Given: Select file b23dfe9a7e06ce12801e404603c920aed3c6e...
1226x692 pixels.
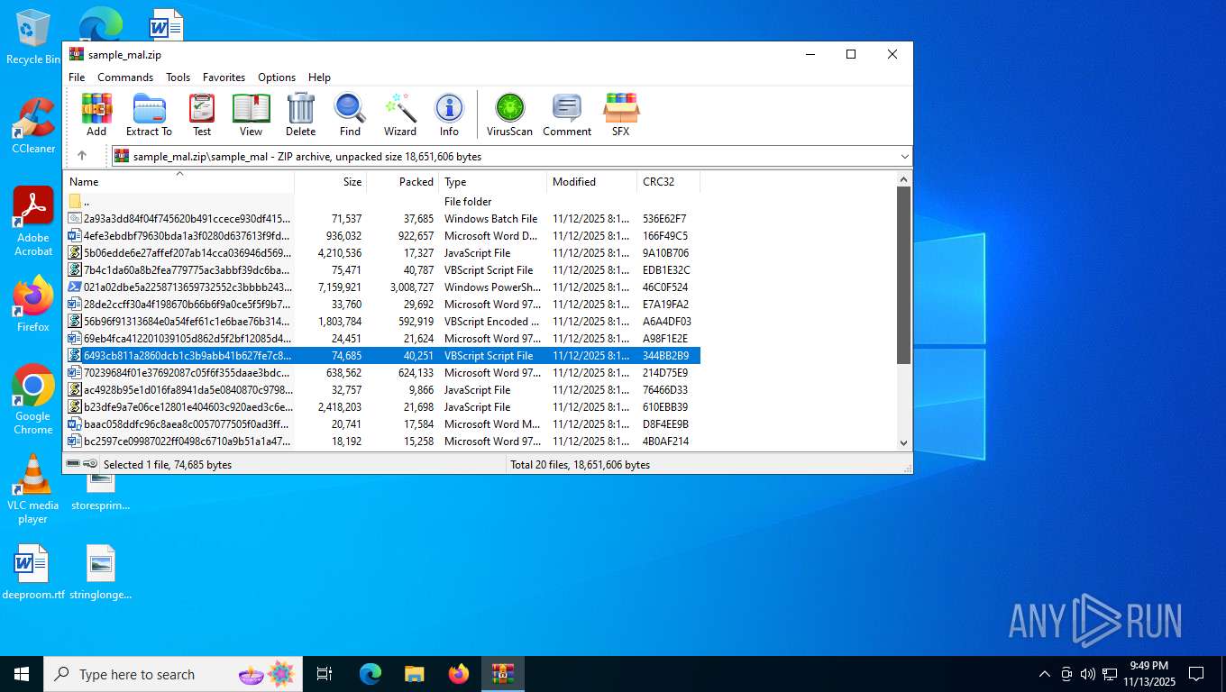Looking at the screenshot, I should 382,407.
